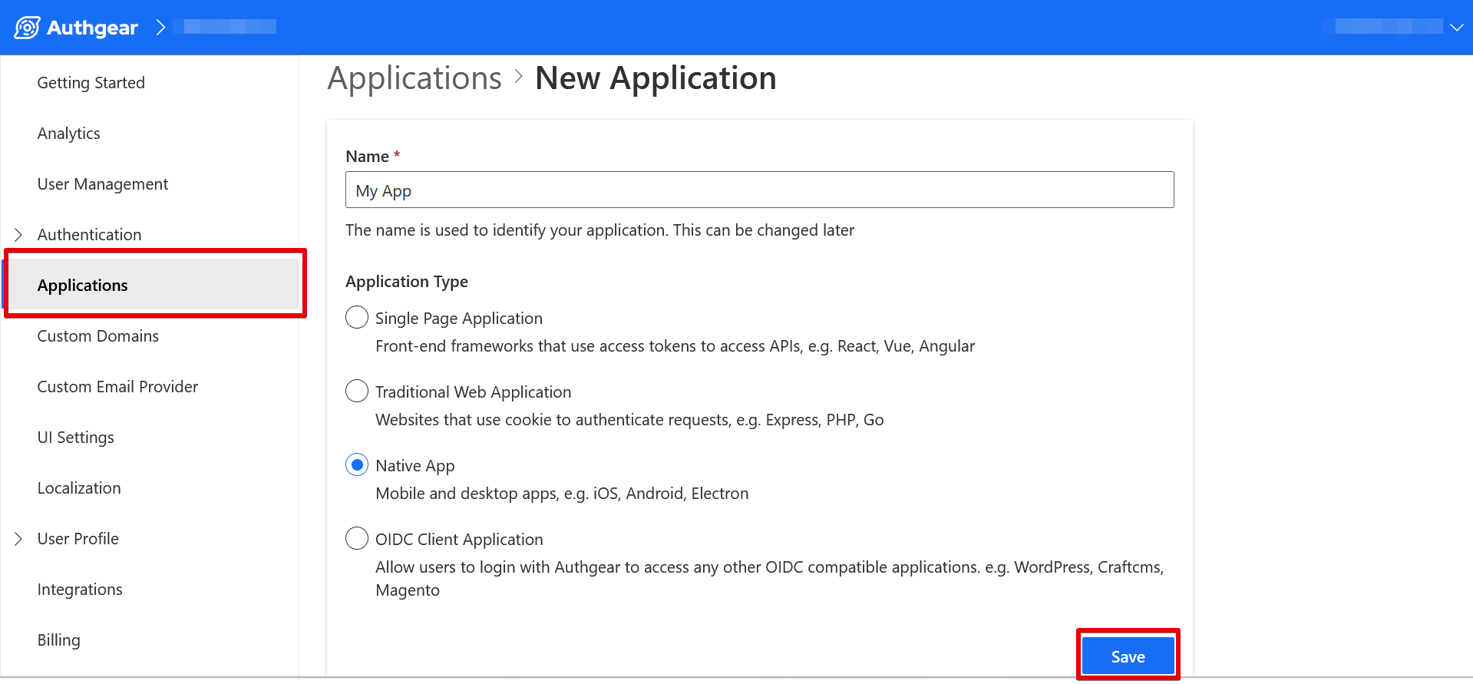Image resolution: width=1473 pixels, height=684 pixels.
Task: Open the account dropdown arrow
Action: point(1456,28)
